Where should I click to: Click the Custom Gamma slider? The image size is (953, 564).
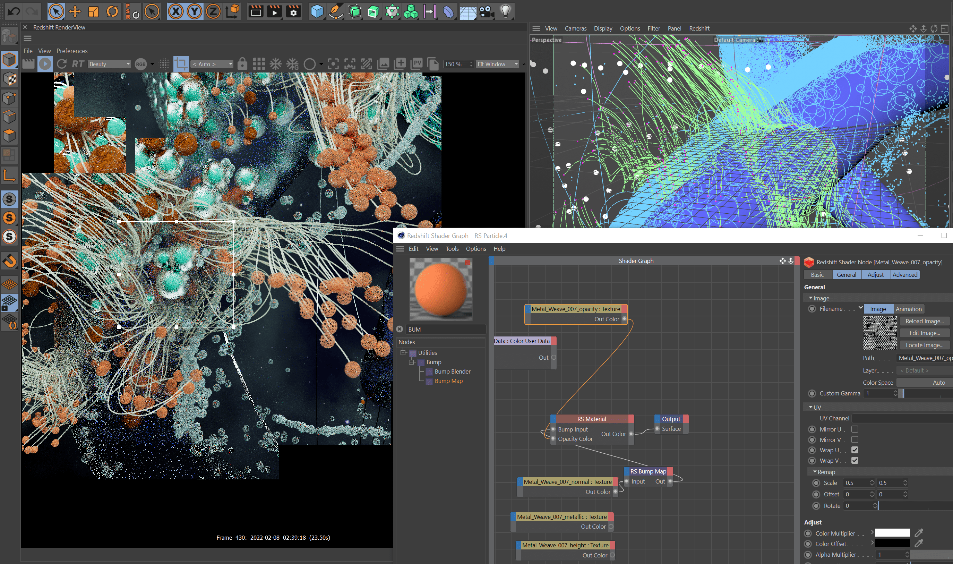point(926,393)
